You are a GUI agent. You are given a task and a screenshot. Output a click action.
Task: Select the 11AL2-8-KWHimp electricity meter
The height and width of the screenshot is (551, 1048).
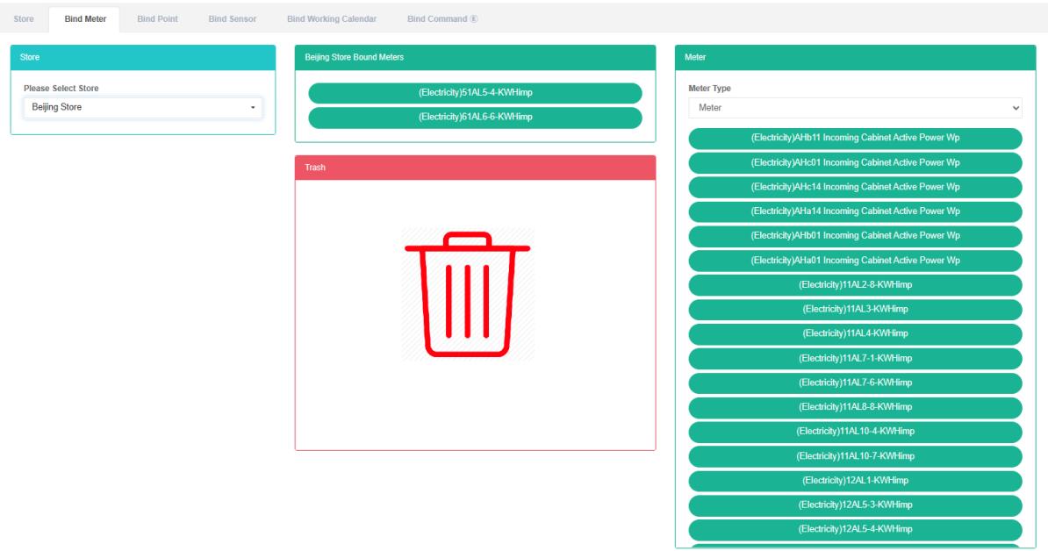coord(855,285)
